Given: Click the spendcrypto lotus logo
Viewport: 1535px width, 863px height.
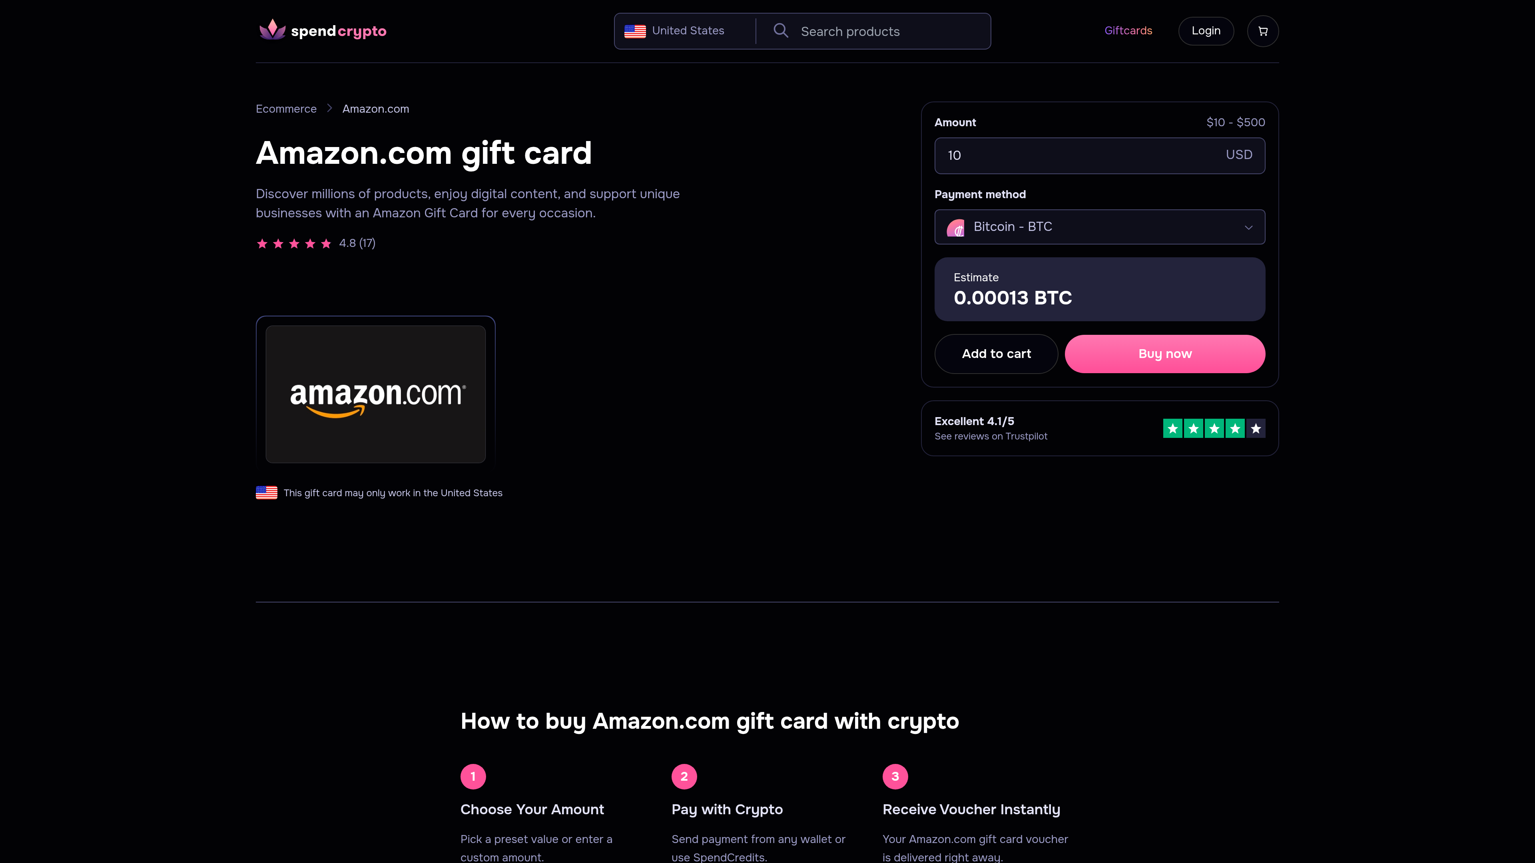Looking at the screenshot, I should (272, 30).
